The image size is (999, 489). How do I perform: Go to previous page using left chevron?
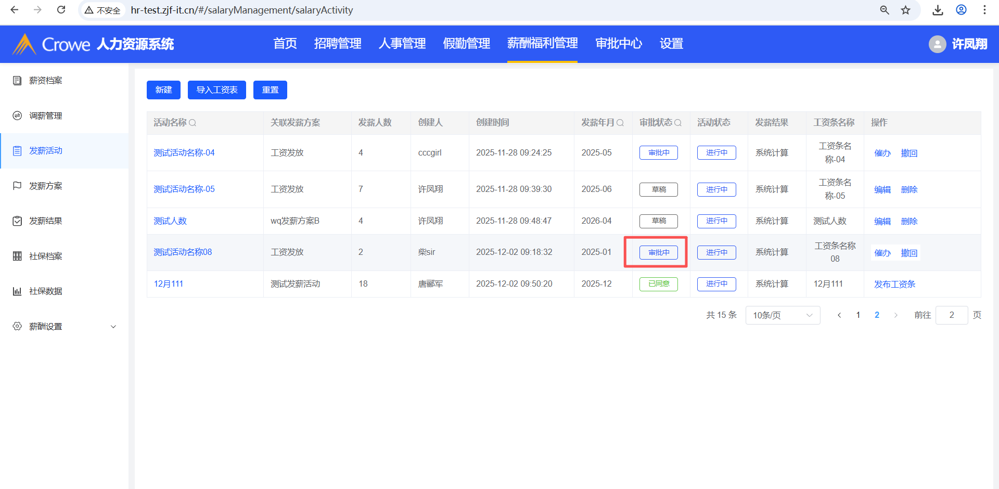tap(839, 315)
